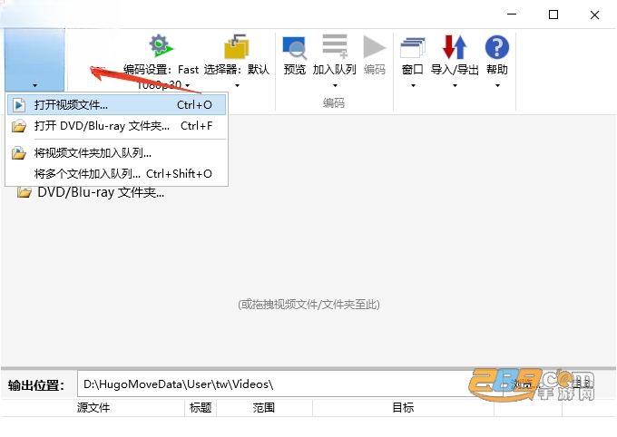Click the 或拖拽视频文件/文件夹至此 hint text

tap(308, 304)
